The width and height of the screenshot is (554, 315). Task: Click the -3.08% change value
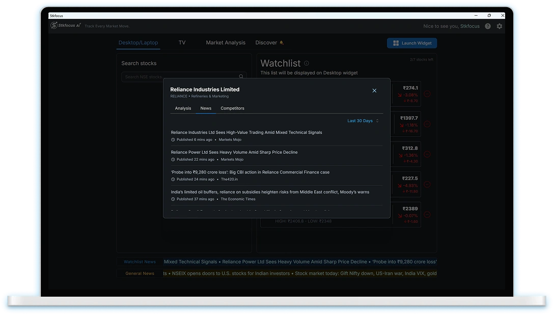[410, 95]
